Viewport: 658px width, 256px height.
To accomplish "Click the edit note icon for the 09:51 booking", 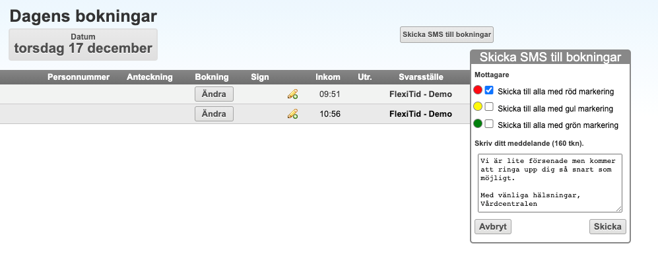I will (x=293, y=94).
